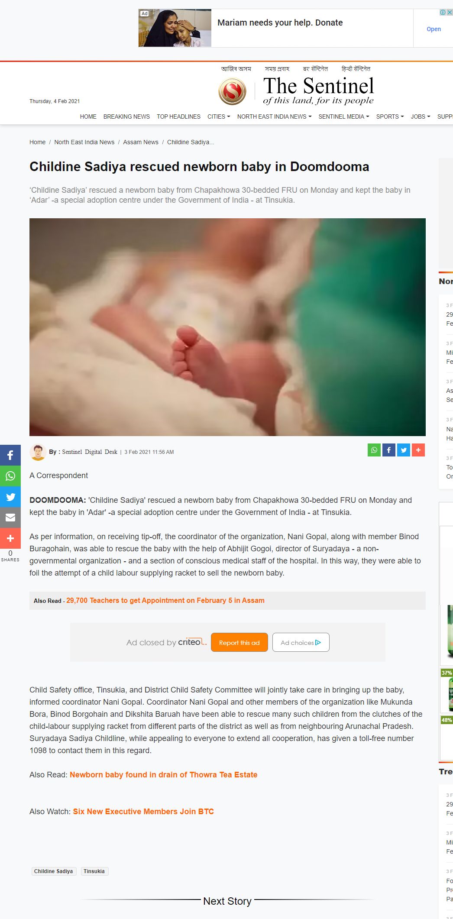Go to Assam News breadcrumb

point(141,142)
